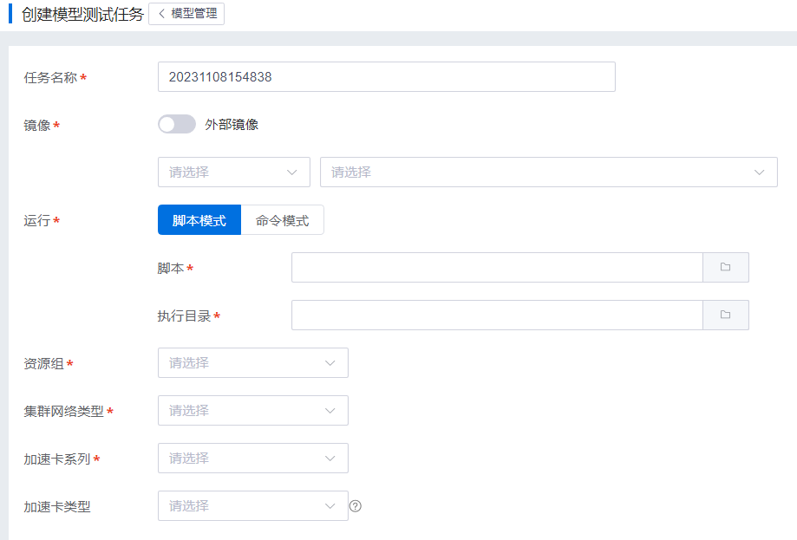
Task: Click back arrow in 模型管理 button
Action: [x=161, y=14]
